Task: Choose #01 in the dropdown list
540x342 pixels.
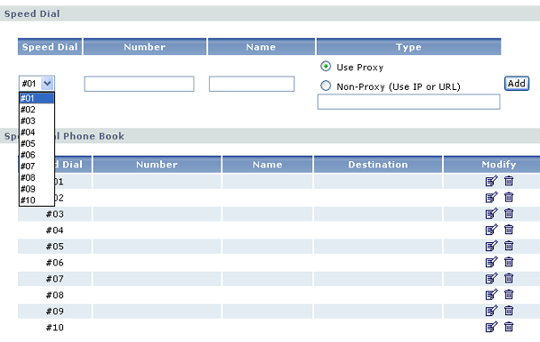Action: pyautogui.click(x=37, y=98)
